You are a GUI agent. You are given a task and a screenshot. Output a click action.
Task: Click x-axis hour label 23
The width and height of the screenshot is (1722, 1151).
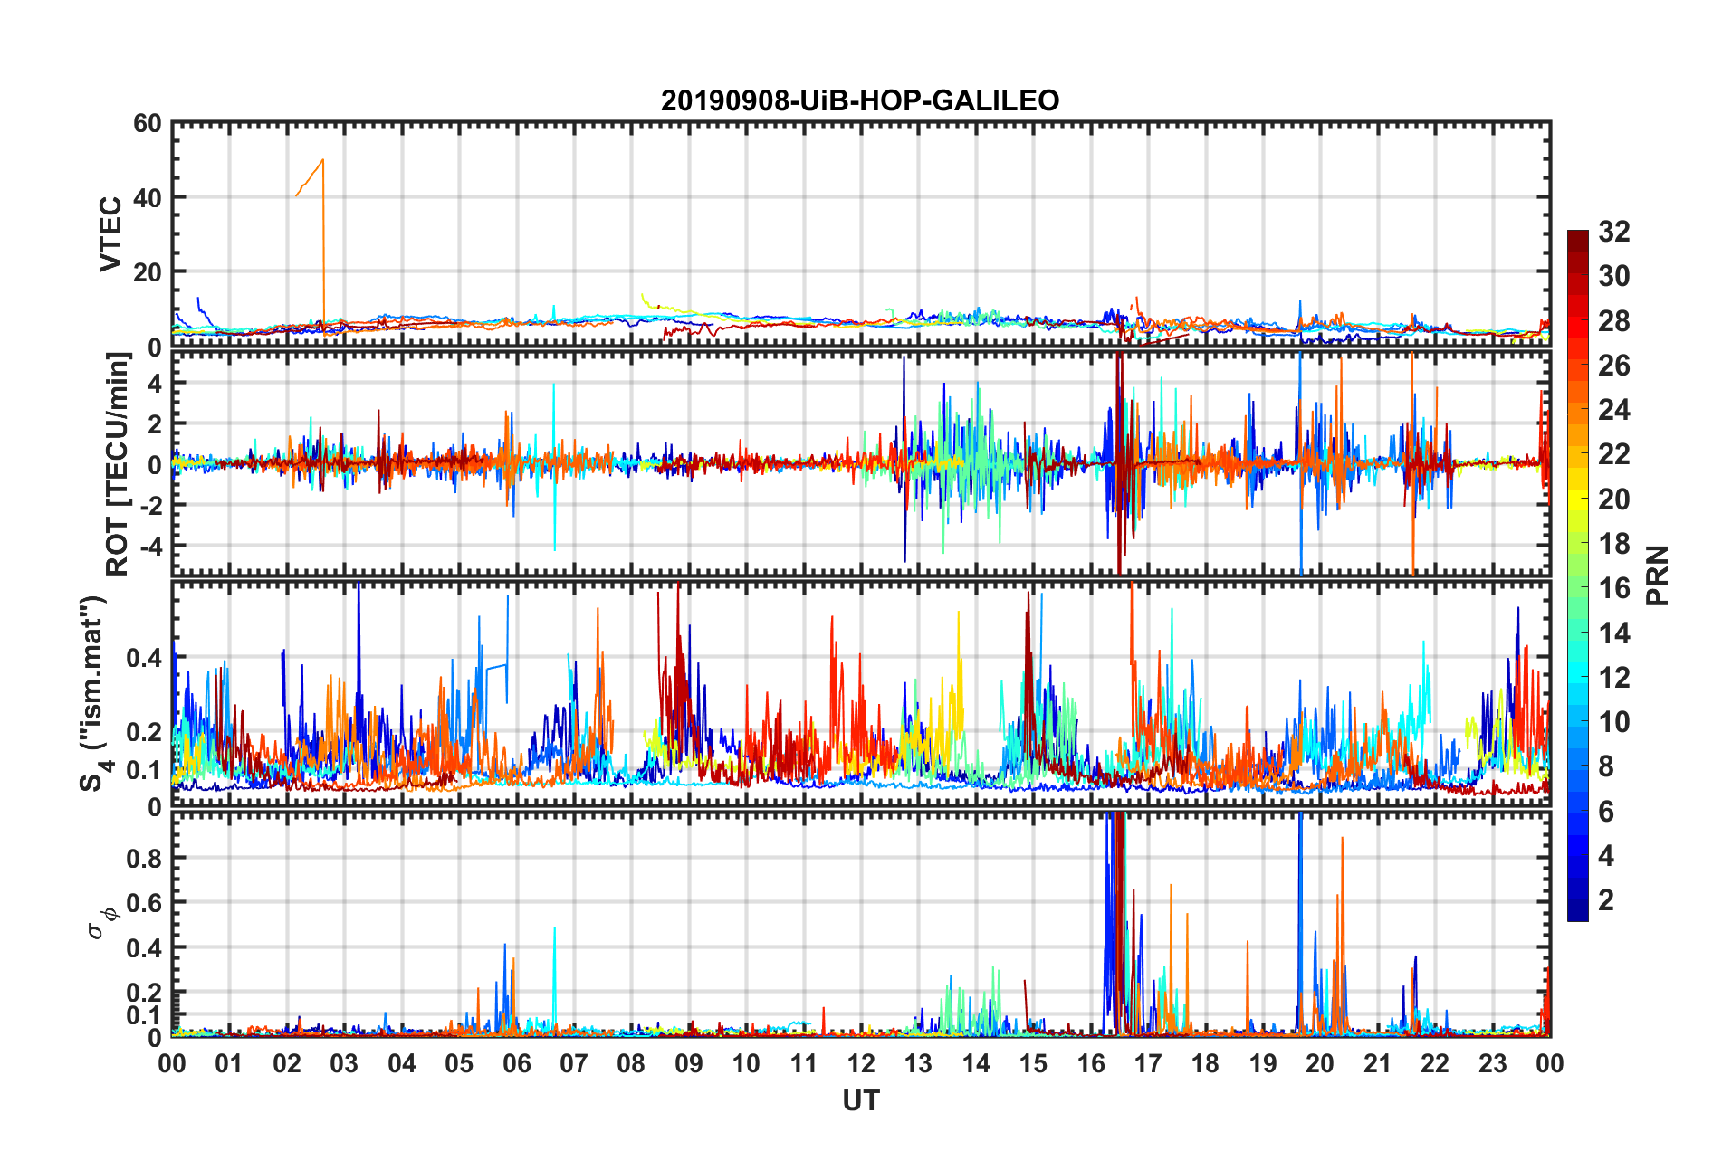point(1493,1063)
